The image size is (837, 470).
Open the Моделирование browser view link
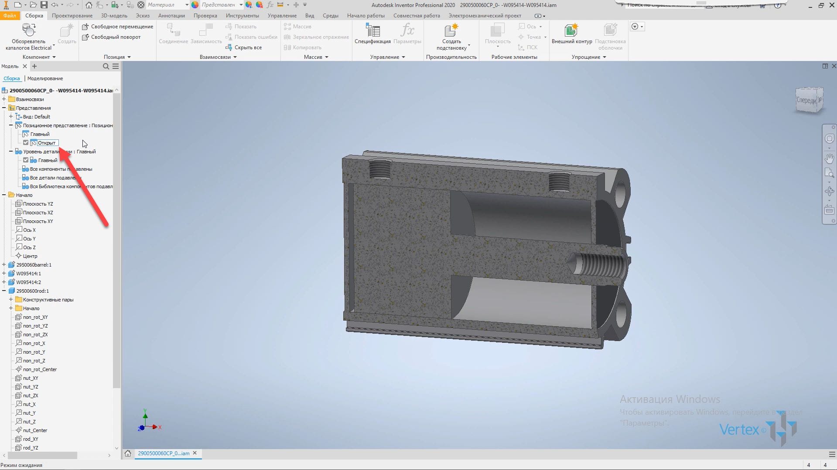pyautogui.click(x=45, y=78)
